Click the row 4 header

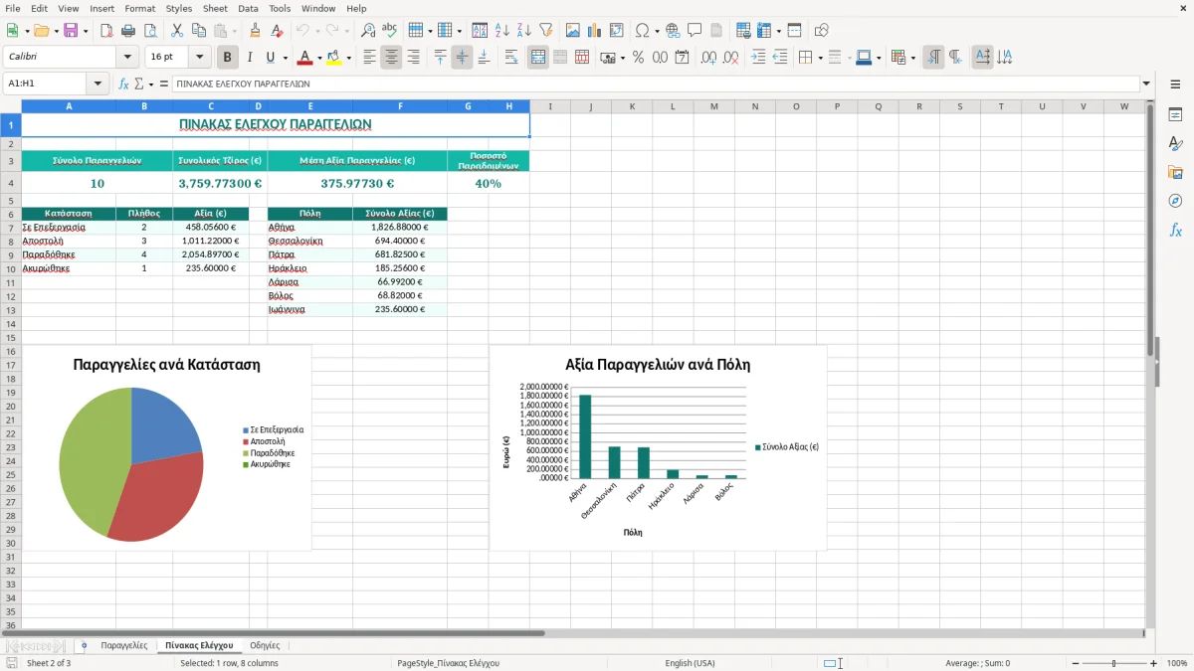[10, 184]
